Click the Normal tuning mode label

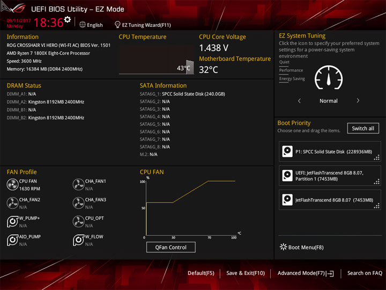pyautogui.click(x=329, y=101)
